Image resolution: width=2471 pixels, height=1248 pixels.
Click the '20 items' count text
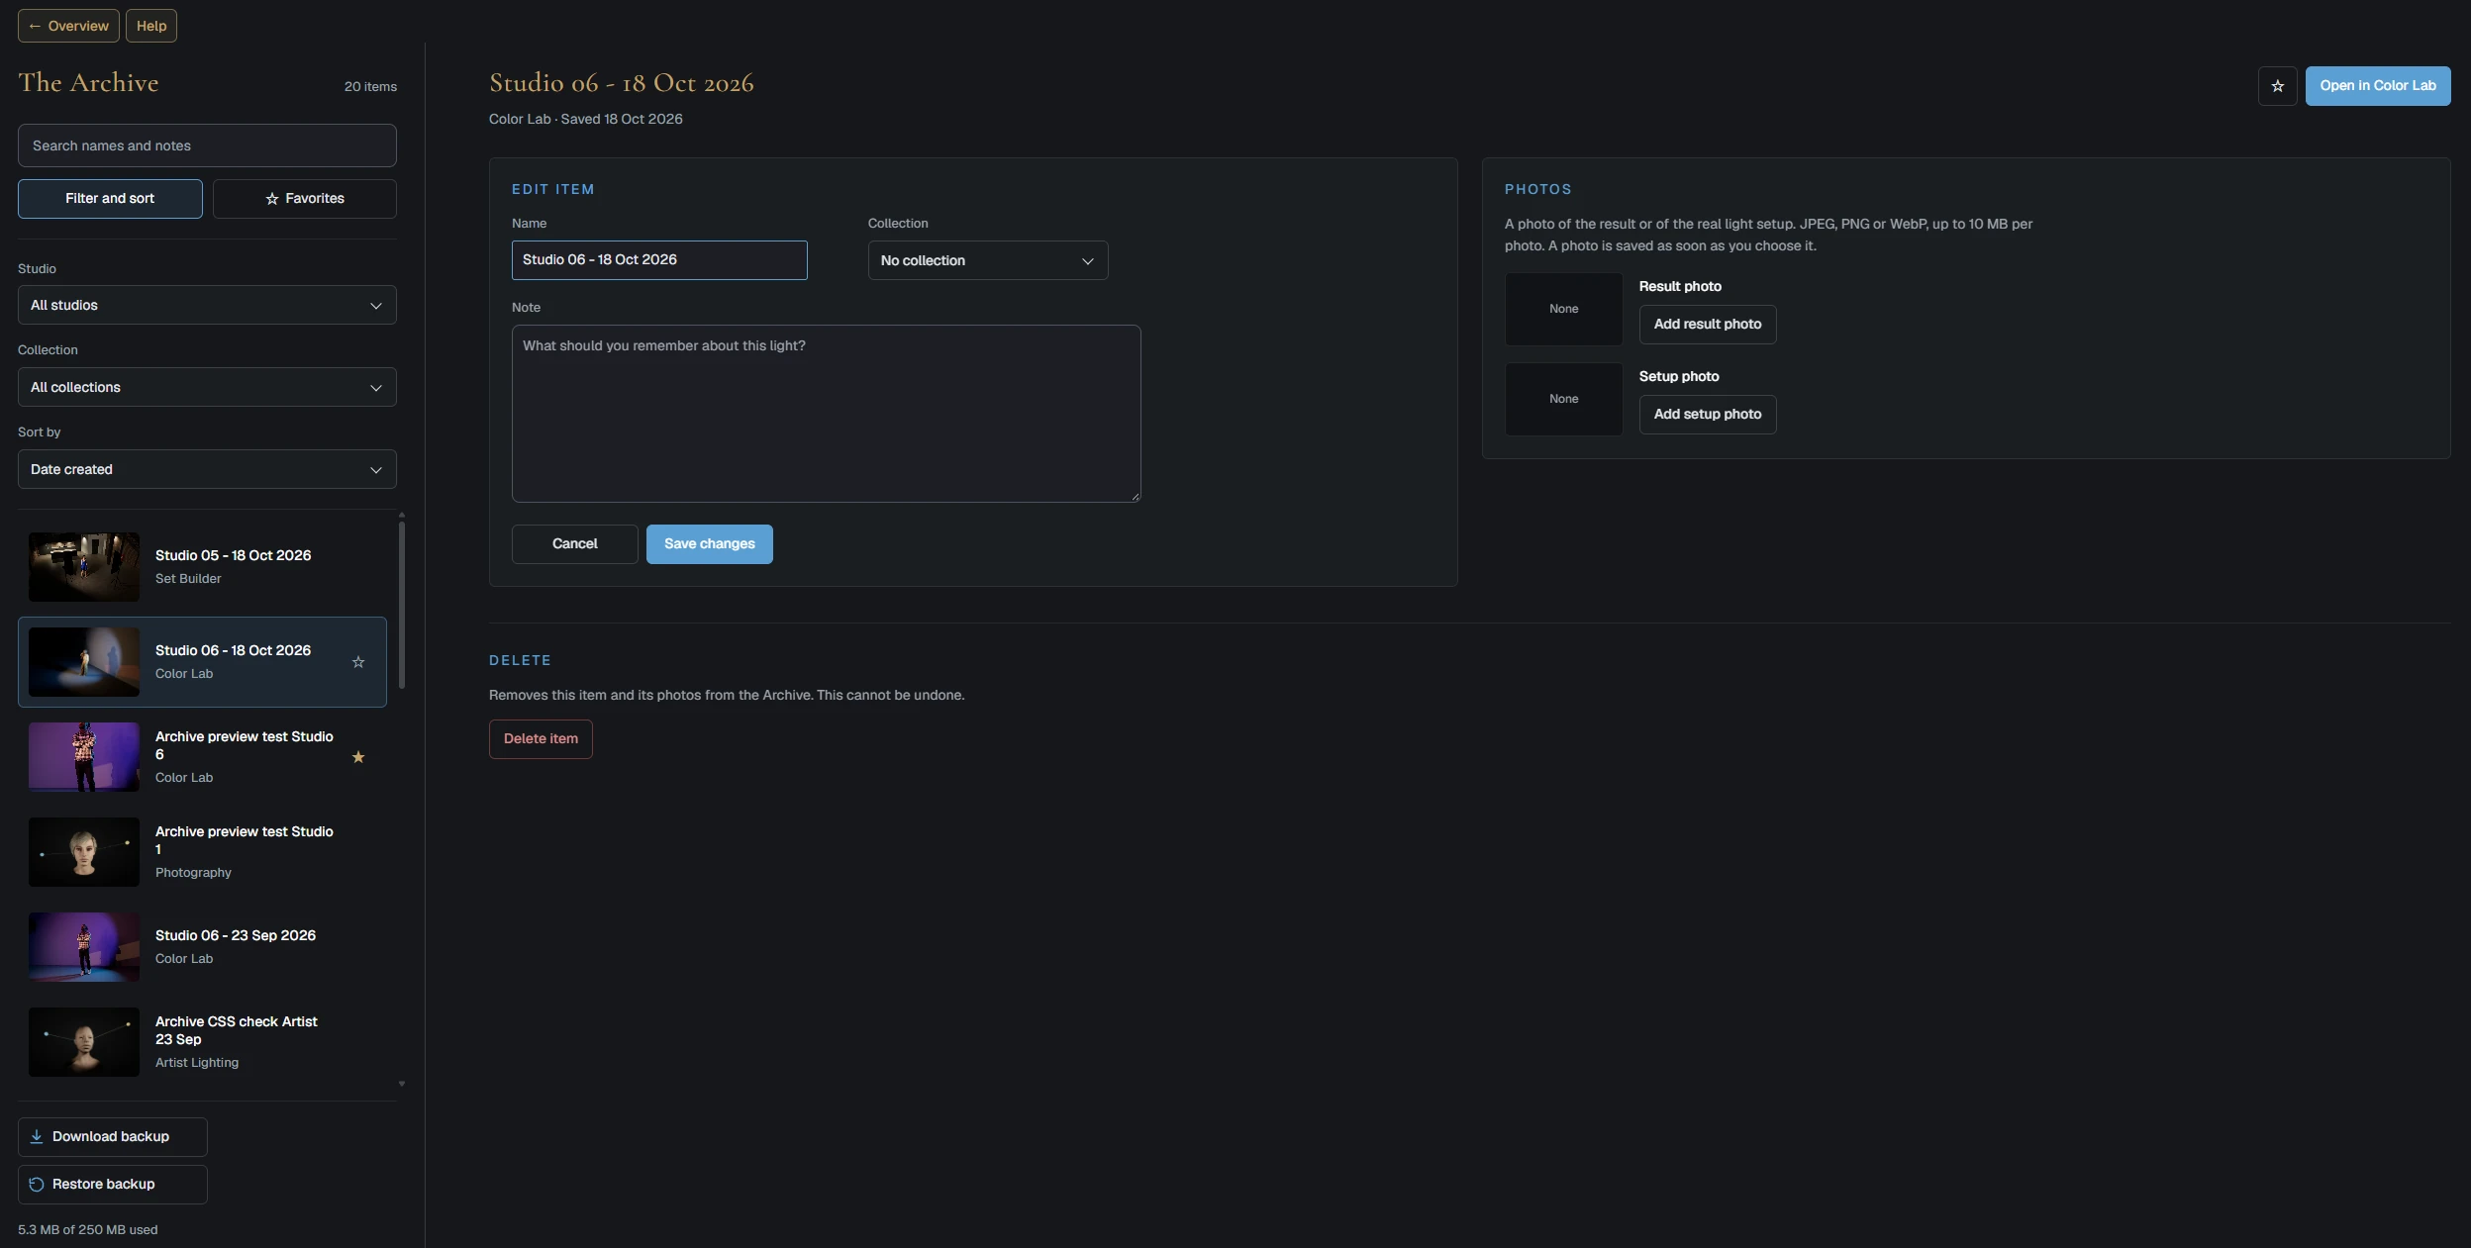(370, 87)
